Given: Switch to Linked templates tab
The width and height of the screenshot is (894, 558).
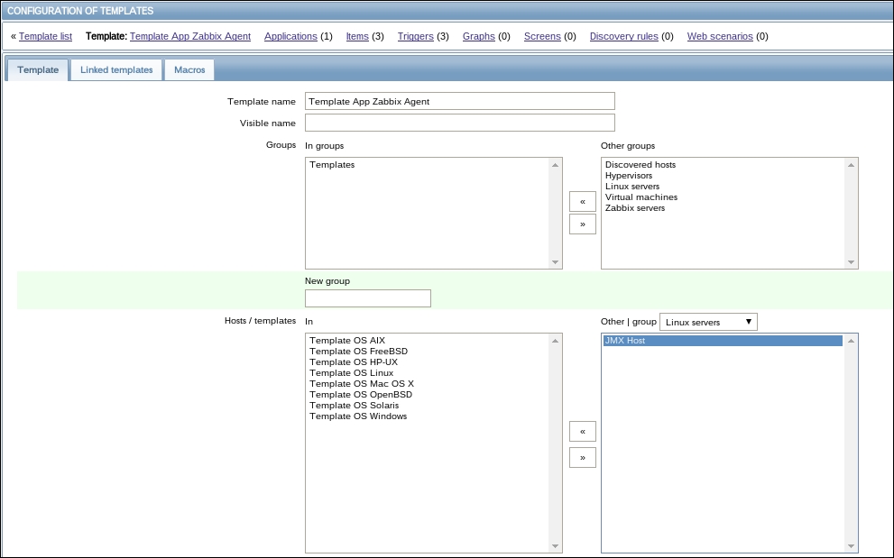Looking at the screenshot, I should point(116,70).
